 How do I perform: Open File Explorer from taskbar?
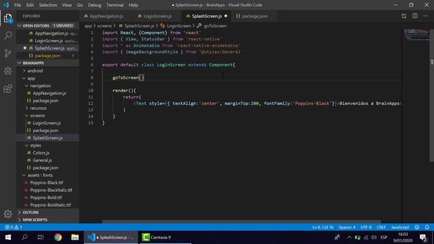tap(75, 237)
